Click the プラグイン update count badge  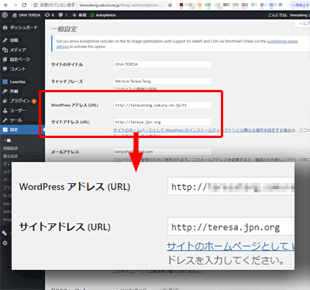(x=34, y=101)
